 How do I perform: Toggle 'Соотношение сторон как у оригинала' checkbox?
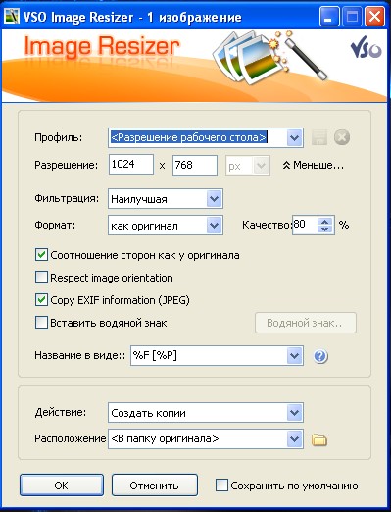click(41, 255)
